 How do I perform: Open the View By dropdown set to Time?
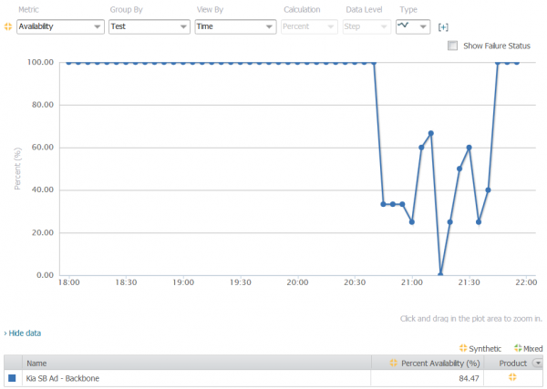click(235, 26)
